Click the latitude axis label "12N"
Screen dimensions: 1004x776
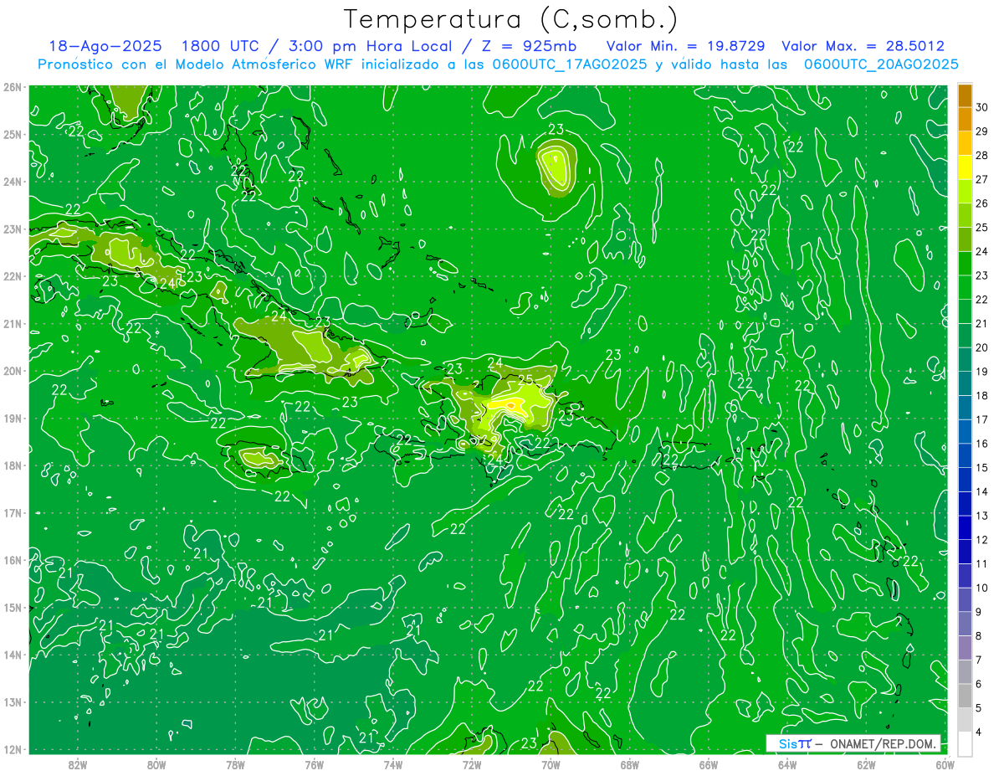[x=13, y=749]
